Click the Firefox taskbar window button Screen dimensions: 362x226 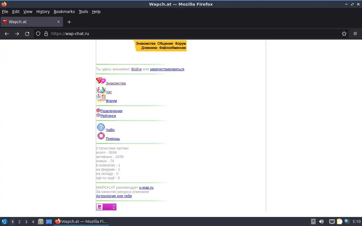click(81, 222)
